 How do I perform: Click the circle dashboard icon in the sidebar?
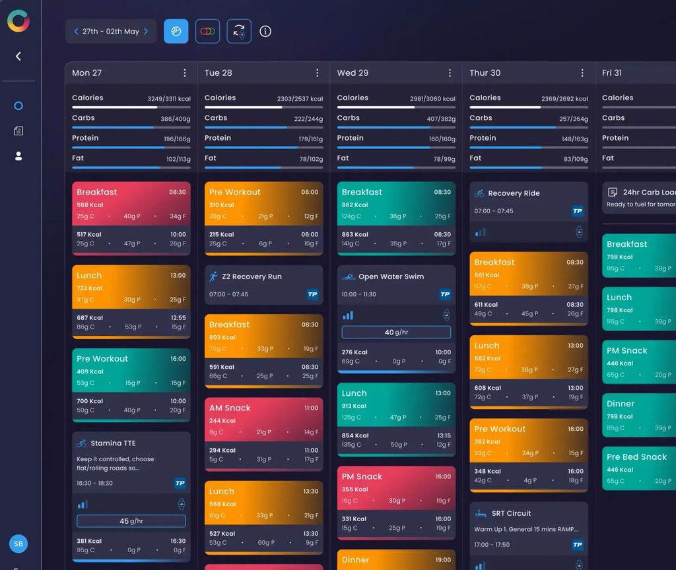pyautogui.click(x=18, y=105)
